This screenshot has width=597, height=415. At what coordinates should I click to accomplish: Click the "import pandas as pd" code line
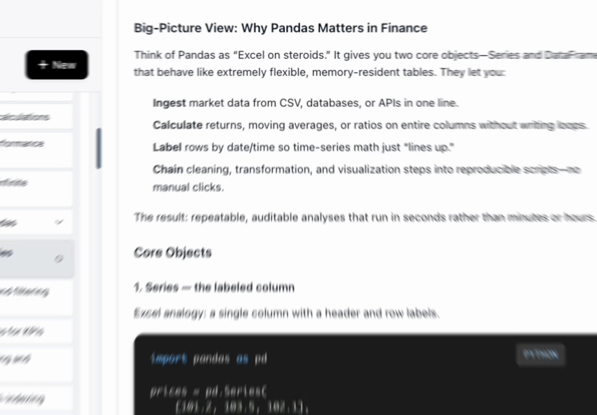[208, 359]
